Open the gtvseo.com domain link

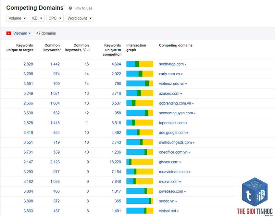tap(169, 162)
